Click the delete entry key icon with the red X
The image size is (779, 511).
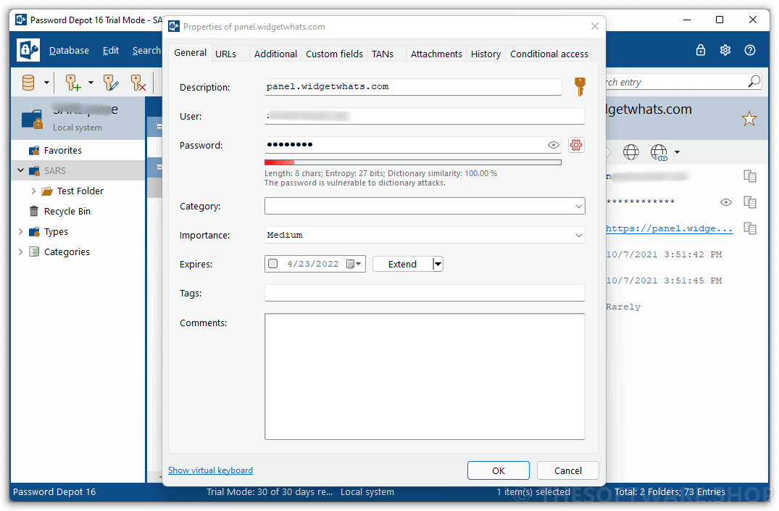[138, 83]
